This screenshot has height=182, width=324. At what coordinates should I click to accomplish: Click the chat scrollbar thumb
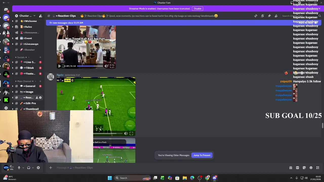click(x=322, y=126)
